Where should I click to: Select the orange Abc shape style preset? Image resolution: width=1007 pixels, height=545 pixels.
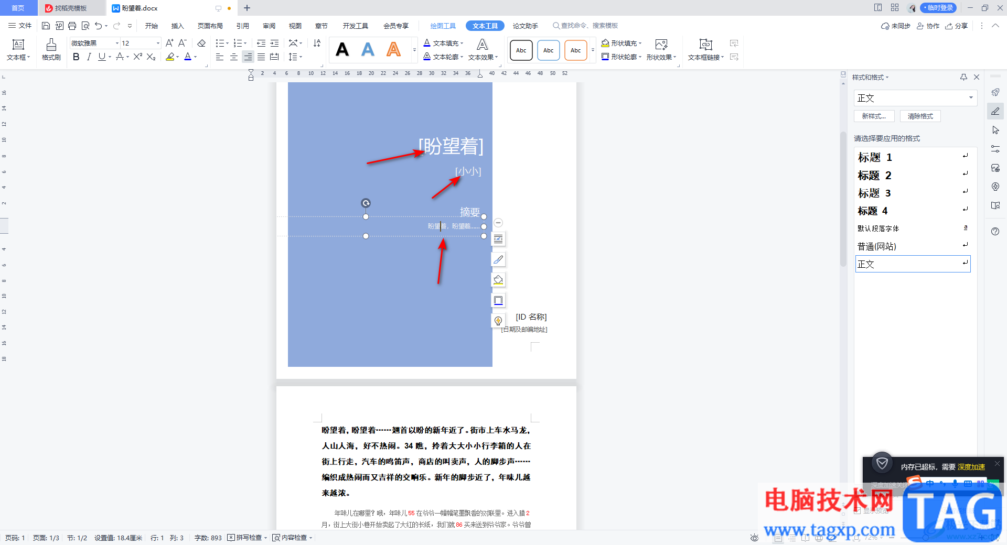click(x=576, y=50)
